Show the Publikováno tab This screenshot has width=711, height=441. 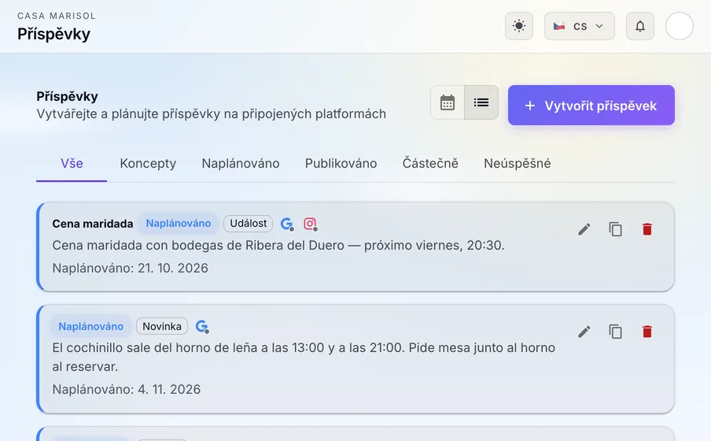pyautogui.click(x=341, y=164)
